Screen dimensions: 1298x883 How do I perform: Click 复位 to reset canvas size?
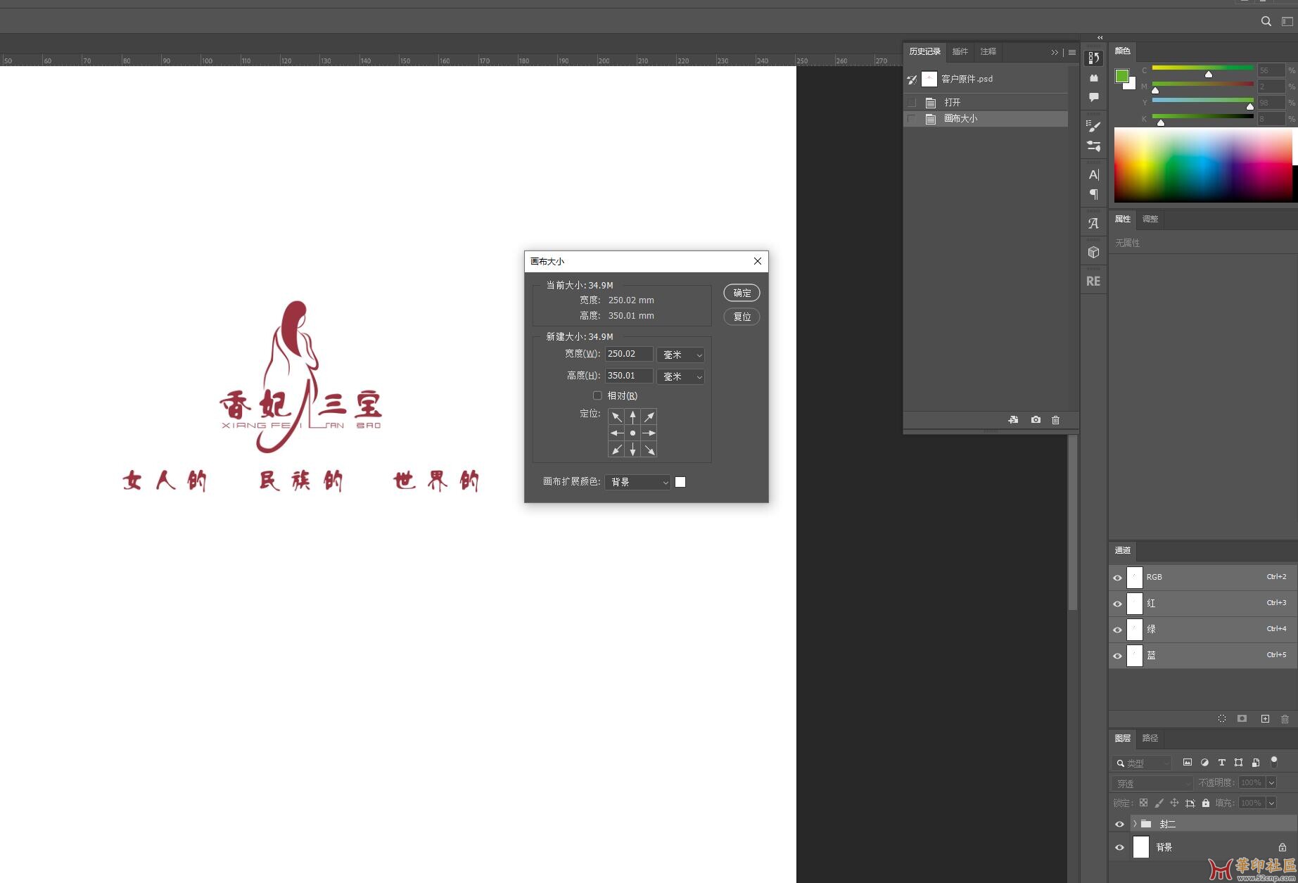pos(742,317)
